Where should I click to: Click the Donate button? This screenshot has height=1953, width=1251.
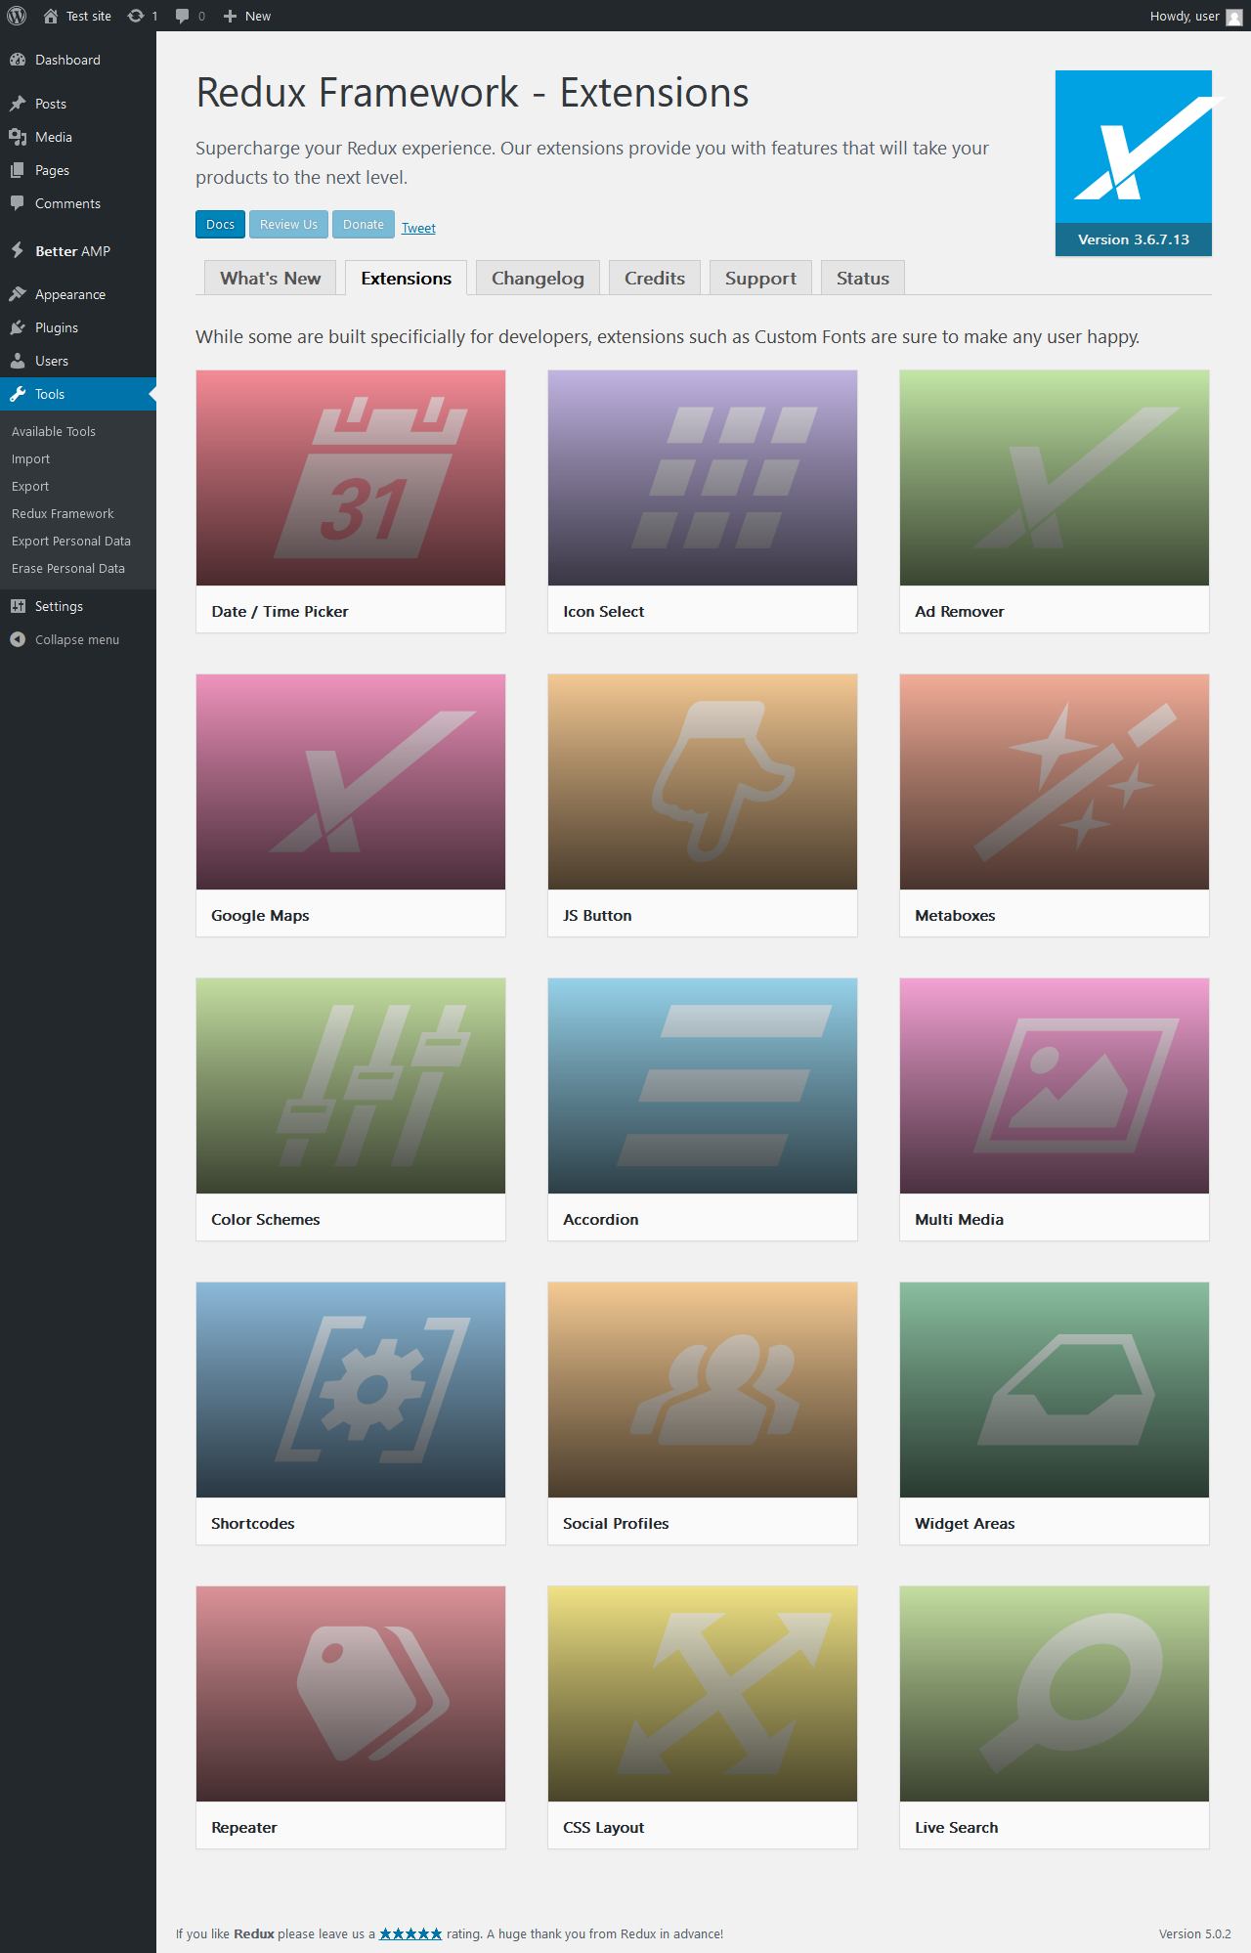[364, 224]
